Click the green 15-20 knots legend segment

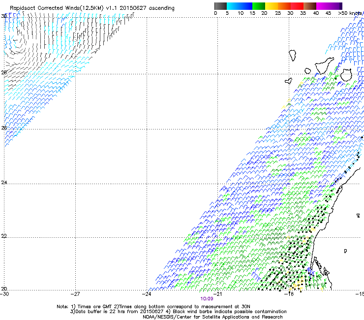(259, 6)
